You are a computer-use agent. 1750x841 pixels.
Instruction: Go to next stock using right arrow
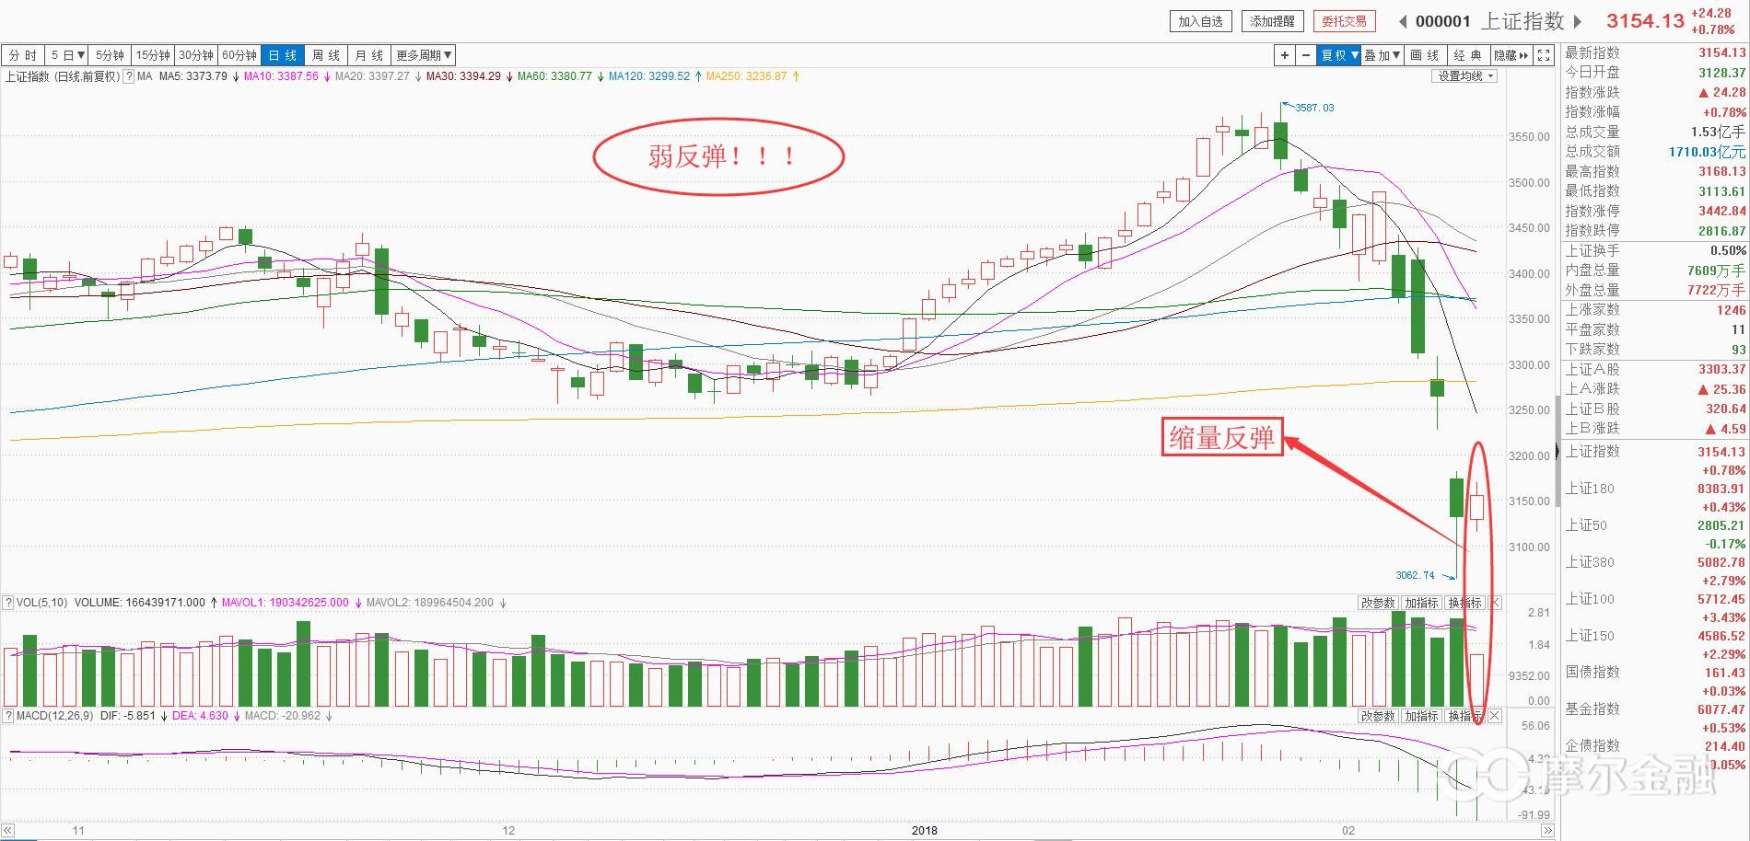coord(1577,21)
